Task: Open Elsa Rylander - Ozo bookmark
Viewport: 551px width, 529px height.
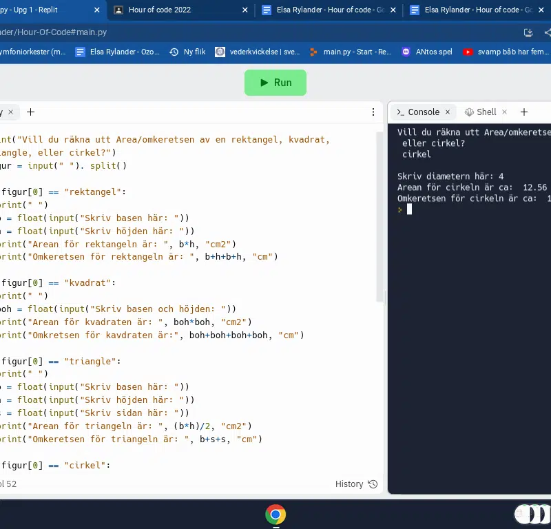Action: pyautogui.click(x=117, y=52)
